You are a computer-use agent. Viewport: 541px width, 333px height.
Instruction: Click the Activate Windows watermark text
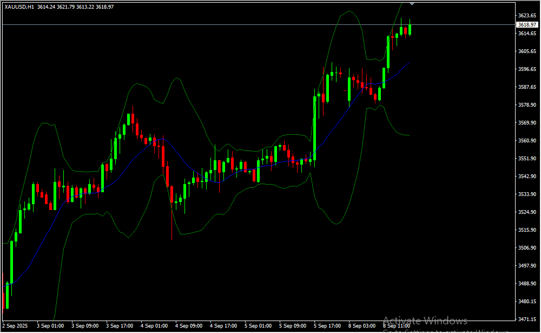click(x=425, y=321)
